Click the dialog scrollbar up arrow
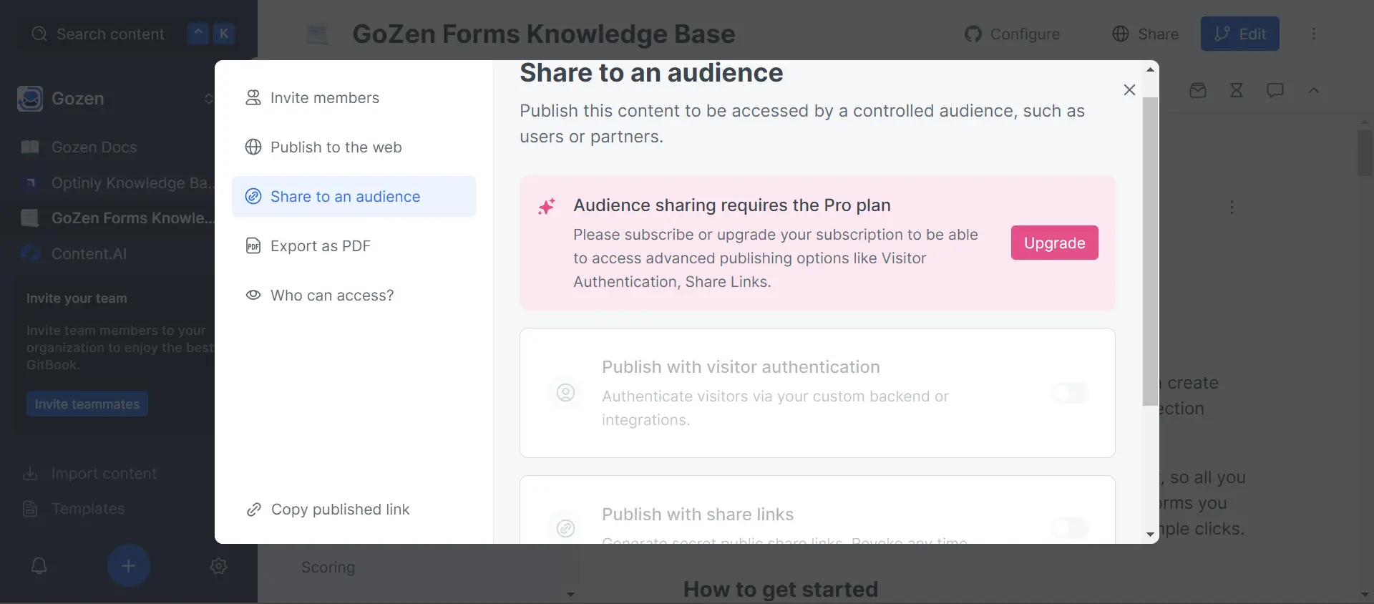Screen dimensions: 1374x604 pyautogui.click(x=1150, y=69)
